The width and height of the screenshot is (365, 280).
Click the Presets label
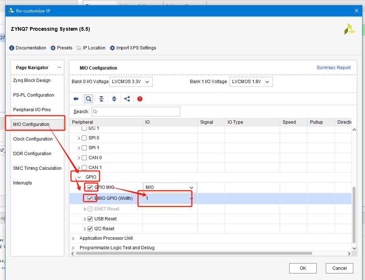point(64,48)
